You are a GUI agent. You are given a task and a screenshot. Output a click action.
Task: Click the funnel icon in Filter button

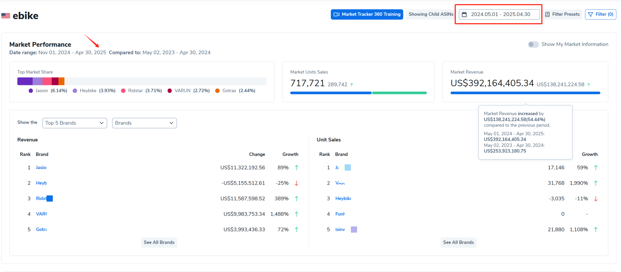pos(591,14)
